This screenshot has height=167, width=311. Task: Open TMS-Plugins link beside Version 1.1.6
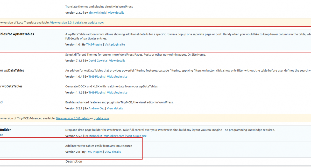[97, 92]
